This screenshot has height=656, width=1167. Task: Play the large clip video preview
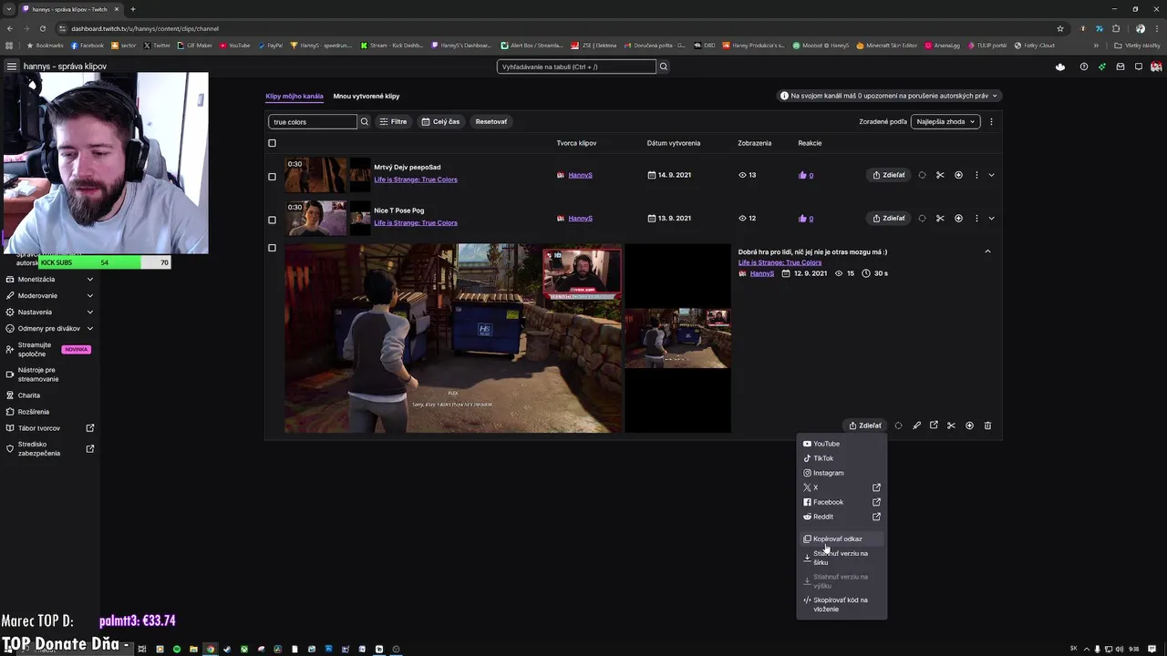point(454,338)
